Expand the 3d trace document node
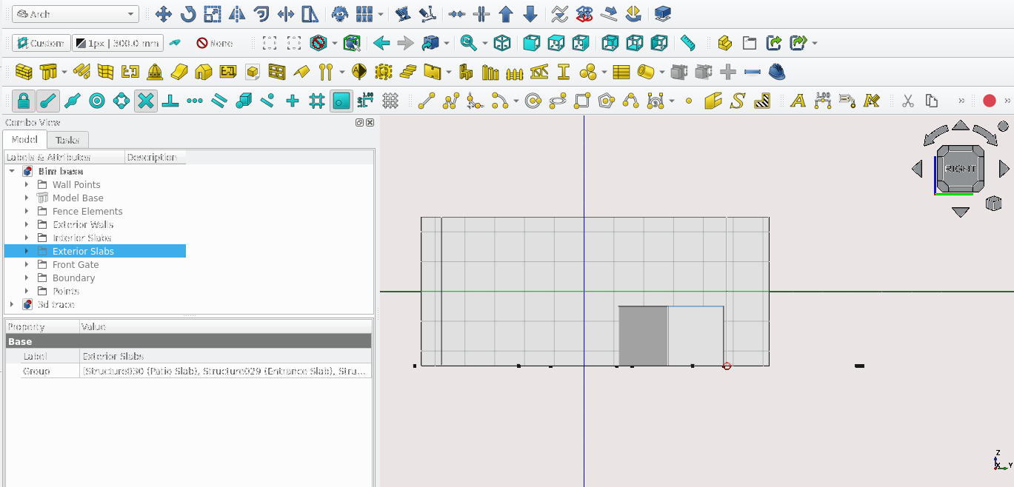This screenshot has height=487, width=1014. (x=12, y=304)
